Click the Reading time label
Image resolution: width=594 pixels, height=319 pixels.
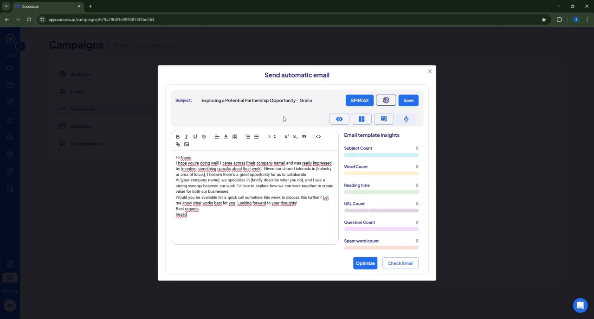(357, 185)
